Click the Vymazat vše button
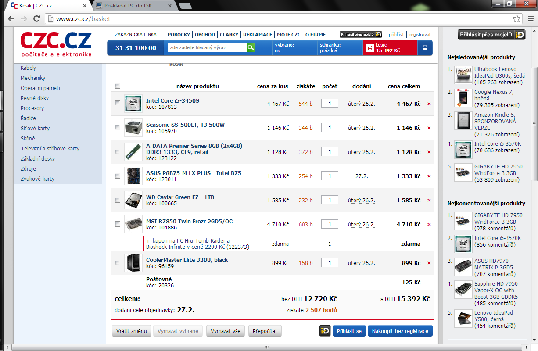The width and height of the screenshot is (538, 351). [x=226, y=331]
